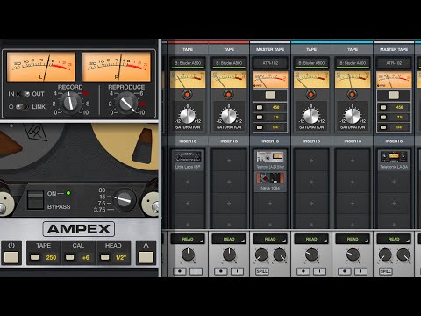
Task: Open the READ automation dropdown on first channel
Action: (x=188, y=239)
